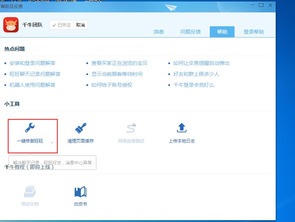Click the 千牛团队 name text
The height and width of the screenshot is (222, 295).
pos(32,25)
